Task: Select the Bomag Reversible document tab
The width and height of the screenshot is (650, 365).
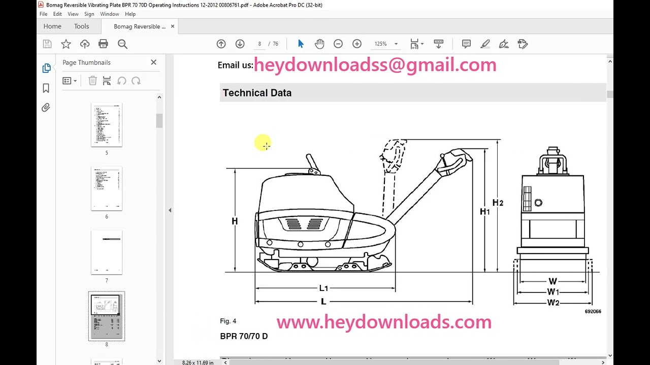Action: [x=140, y=26]
